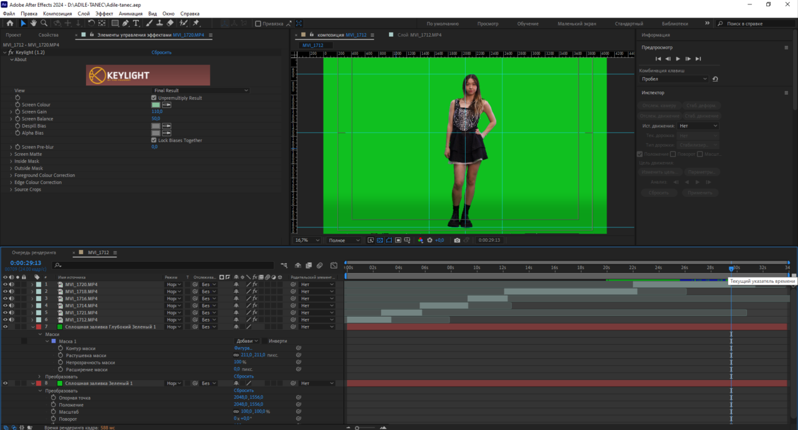Viewport: 798px width, 430px height.
Task: Toggle the Привязка checkbox
Action: pyautogui.click(x=258, y=24)
